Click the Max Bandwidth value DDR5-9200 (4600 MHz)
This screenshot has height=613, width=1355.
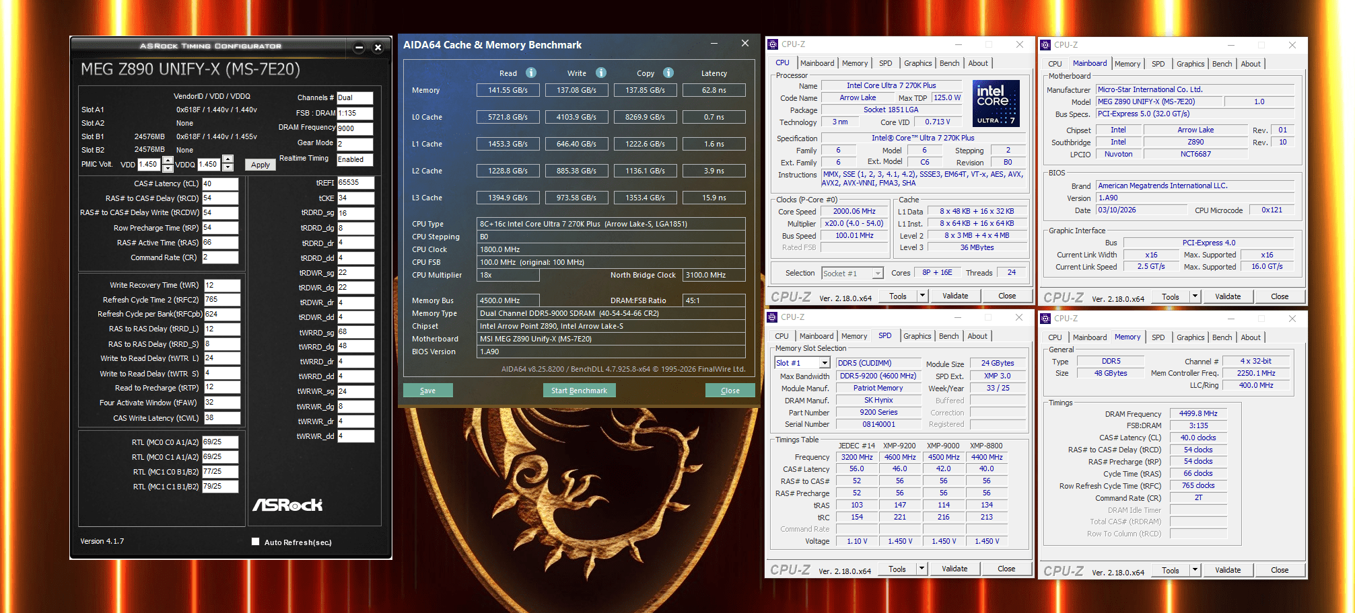point(878,376)
